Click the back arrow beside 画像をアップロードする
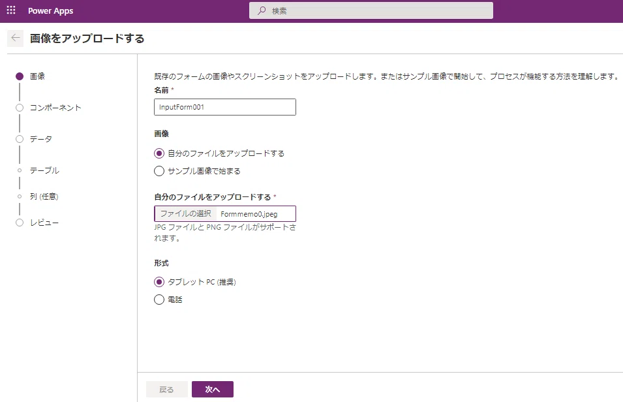Viewport: 623px width, 402px height. point(16,38)
